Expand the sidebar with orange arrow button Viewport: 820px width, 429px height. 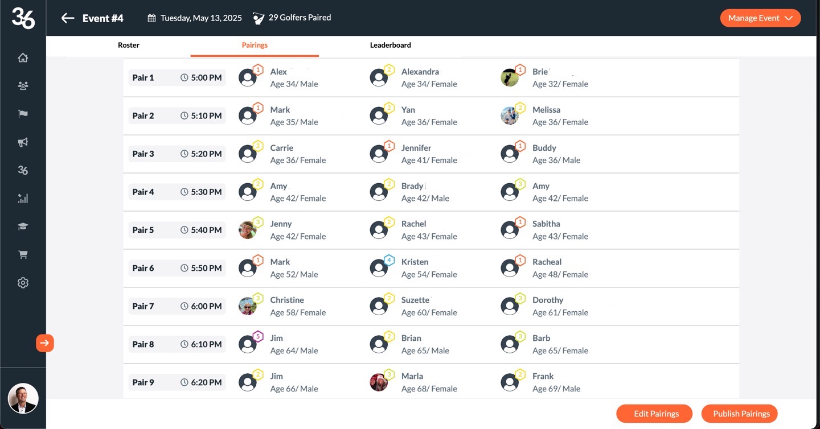pos(45,343)
